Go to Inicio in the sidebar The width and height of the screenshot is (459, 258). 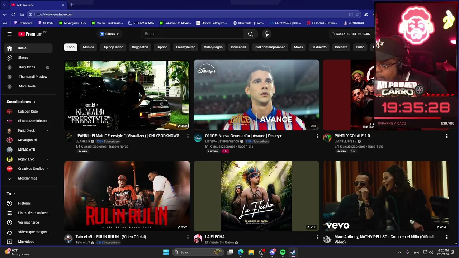coord(28,48)
